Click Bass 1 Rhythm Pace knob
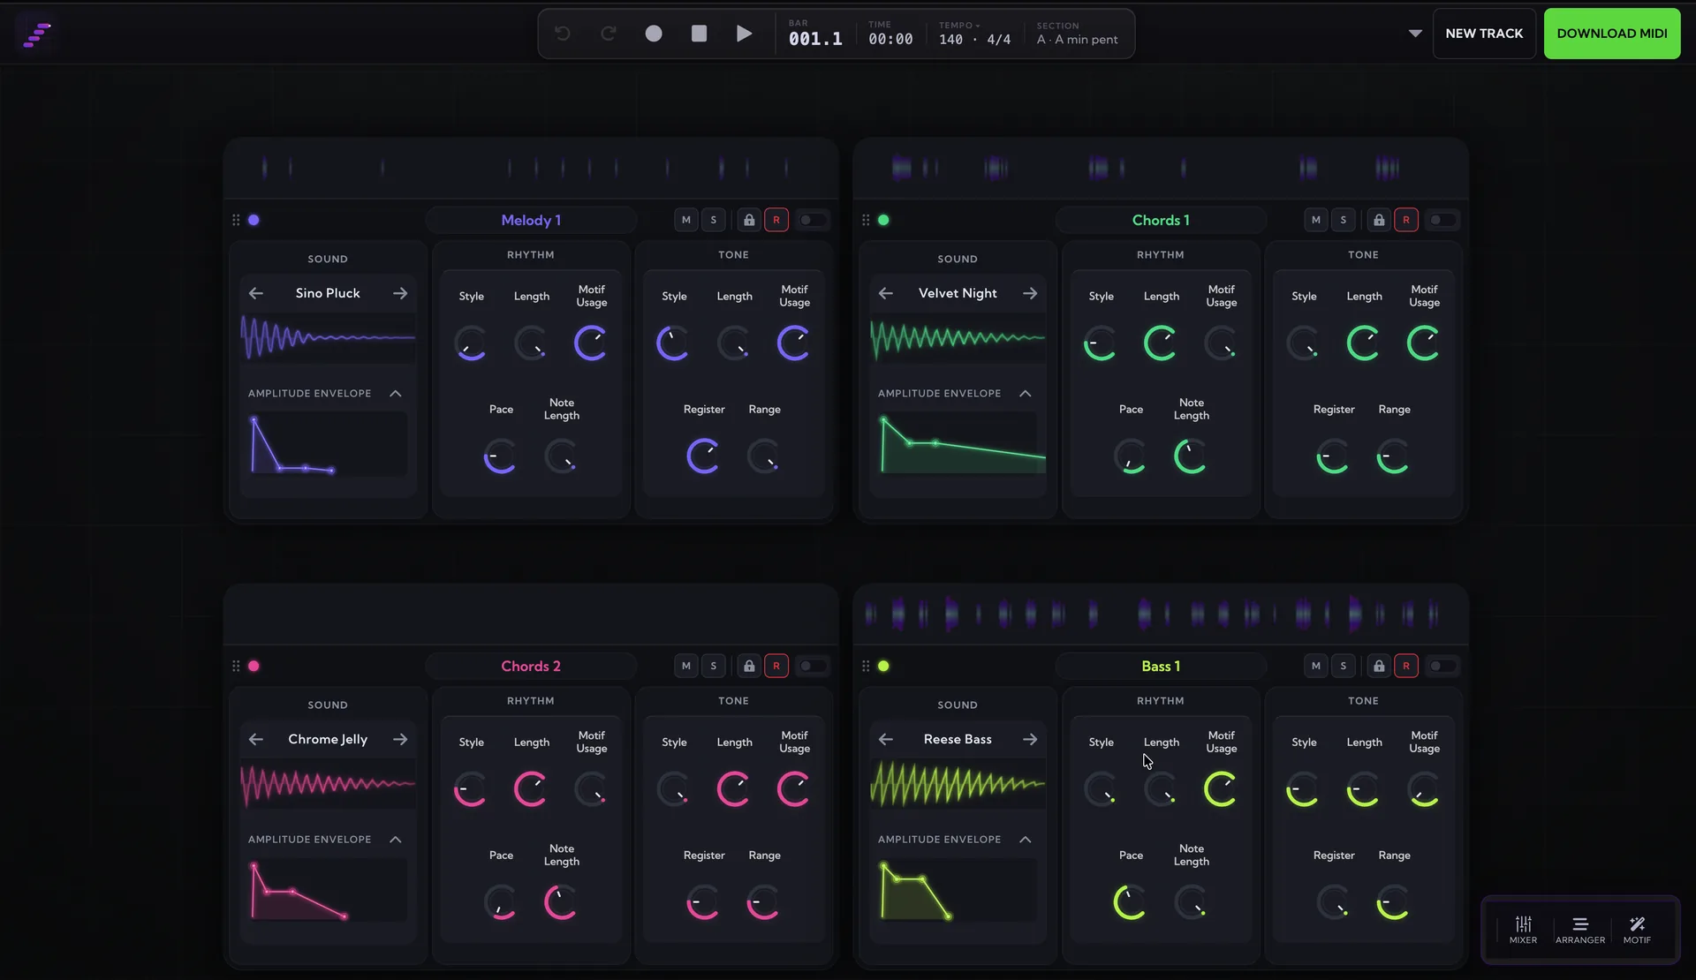The image size is (1696, 980). pyautogui.click(x=1131, y=902)
